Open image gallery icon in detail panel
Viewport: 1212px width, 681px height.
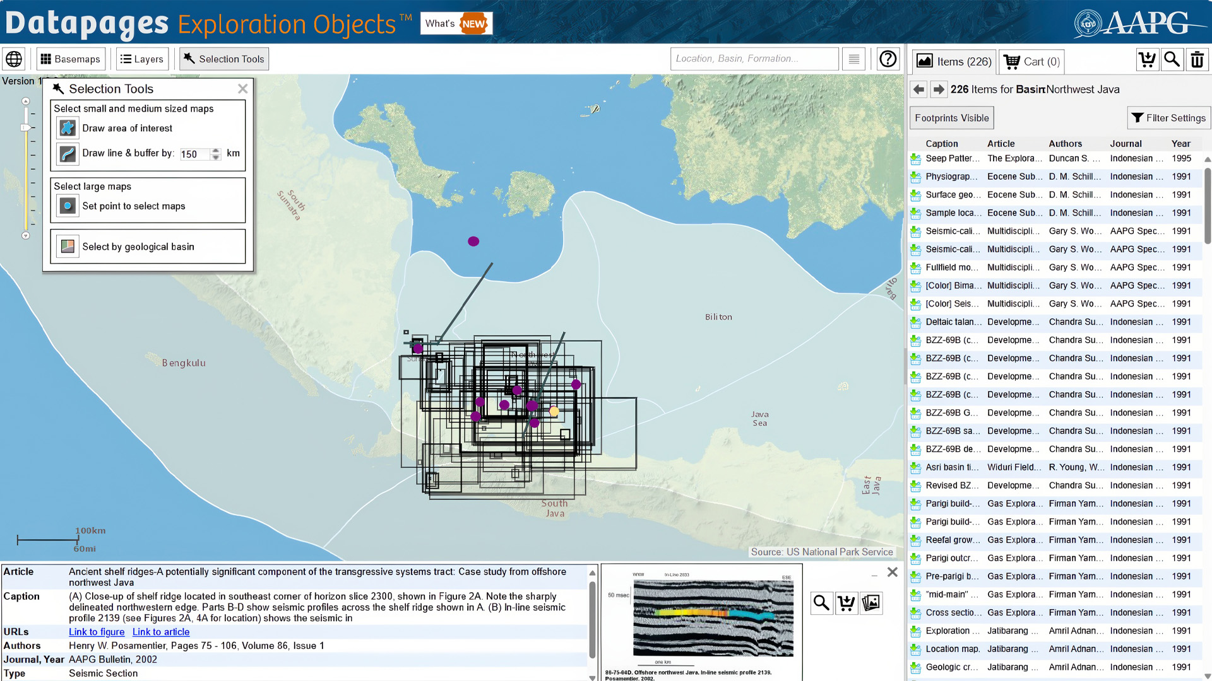point(871,603)
